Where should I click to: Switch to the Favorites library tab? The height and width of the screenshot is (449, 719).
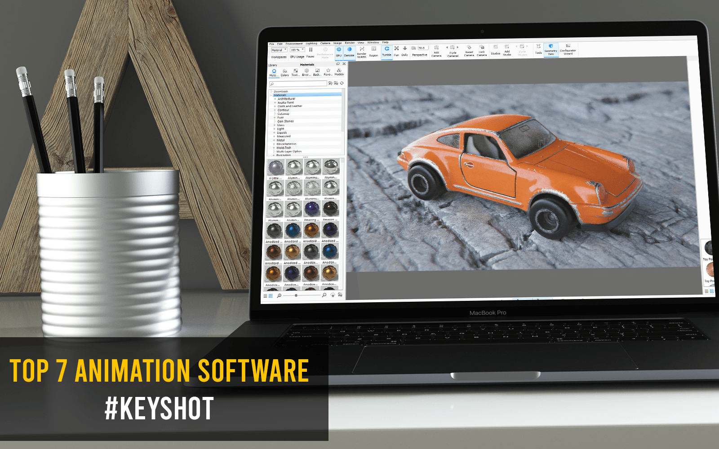(328, 72)
